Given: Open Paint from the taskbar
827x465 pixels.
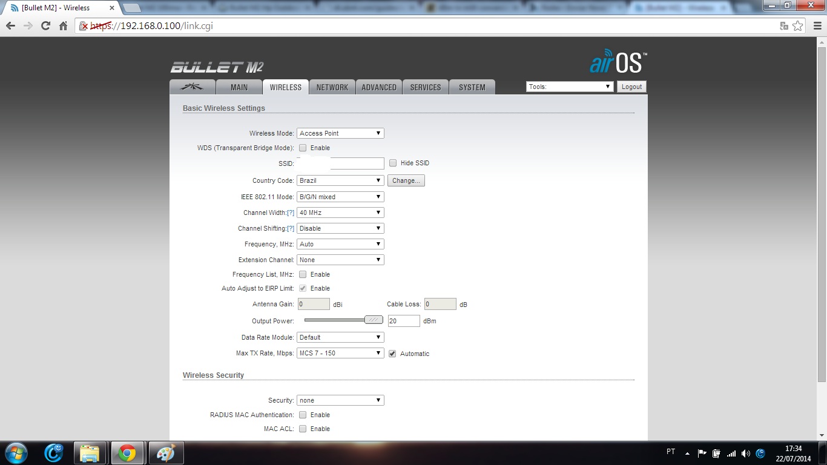Looking at the screenshot, I should [165, 453].
